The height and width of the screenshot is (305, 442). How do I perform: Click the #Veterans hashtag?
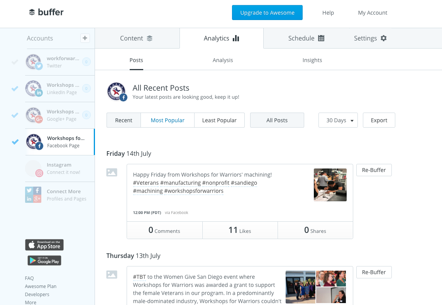[x=146, y=183]
